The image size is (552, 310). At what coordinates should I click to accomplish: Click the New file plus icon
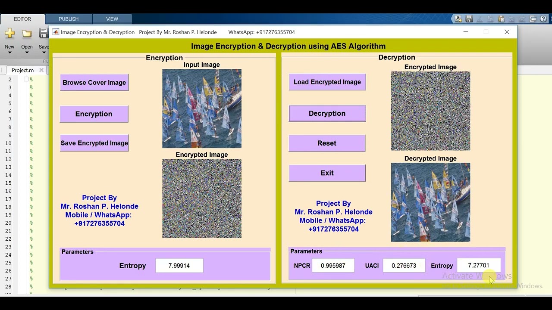[9, 33]
